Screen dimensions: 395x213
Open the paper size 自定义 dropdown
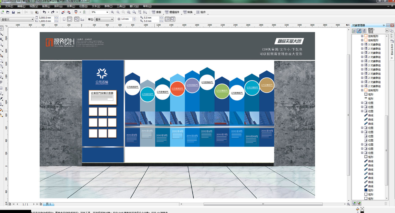coord(32,19)
